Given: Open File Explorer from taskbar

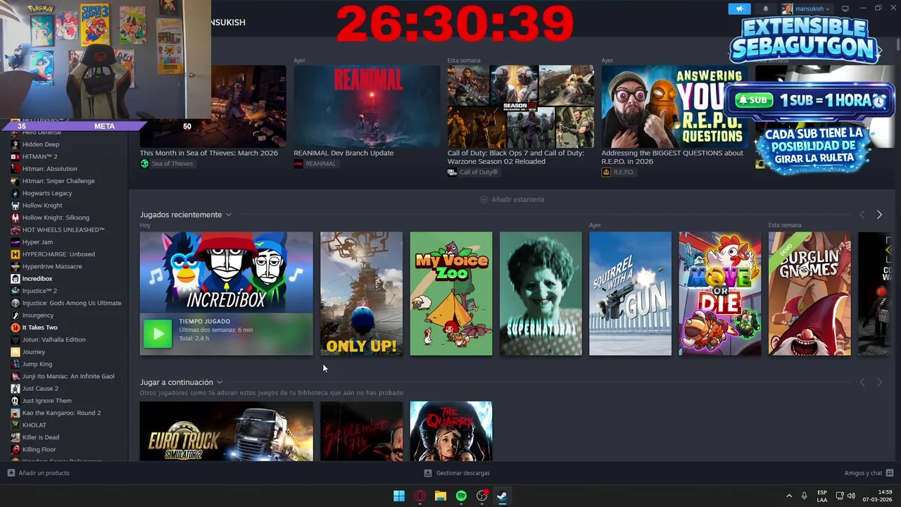Looking at the screenshot, I should [x=441, y=496].
